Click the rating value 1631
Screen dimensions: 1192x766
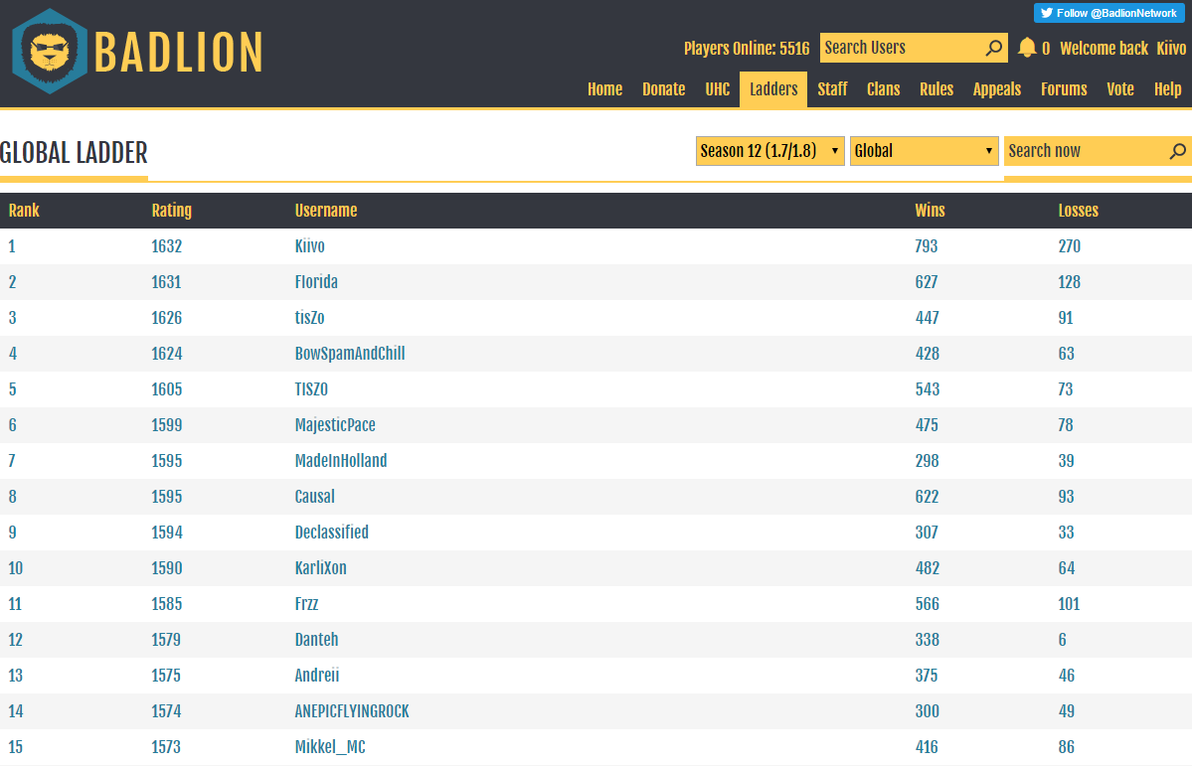[x=166, y=282]
